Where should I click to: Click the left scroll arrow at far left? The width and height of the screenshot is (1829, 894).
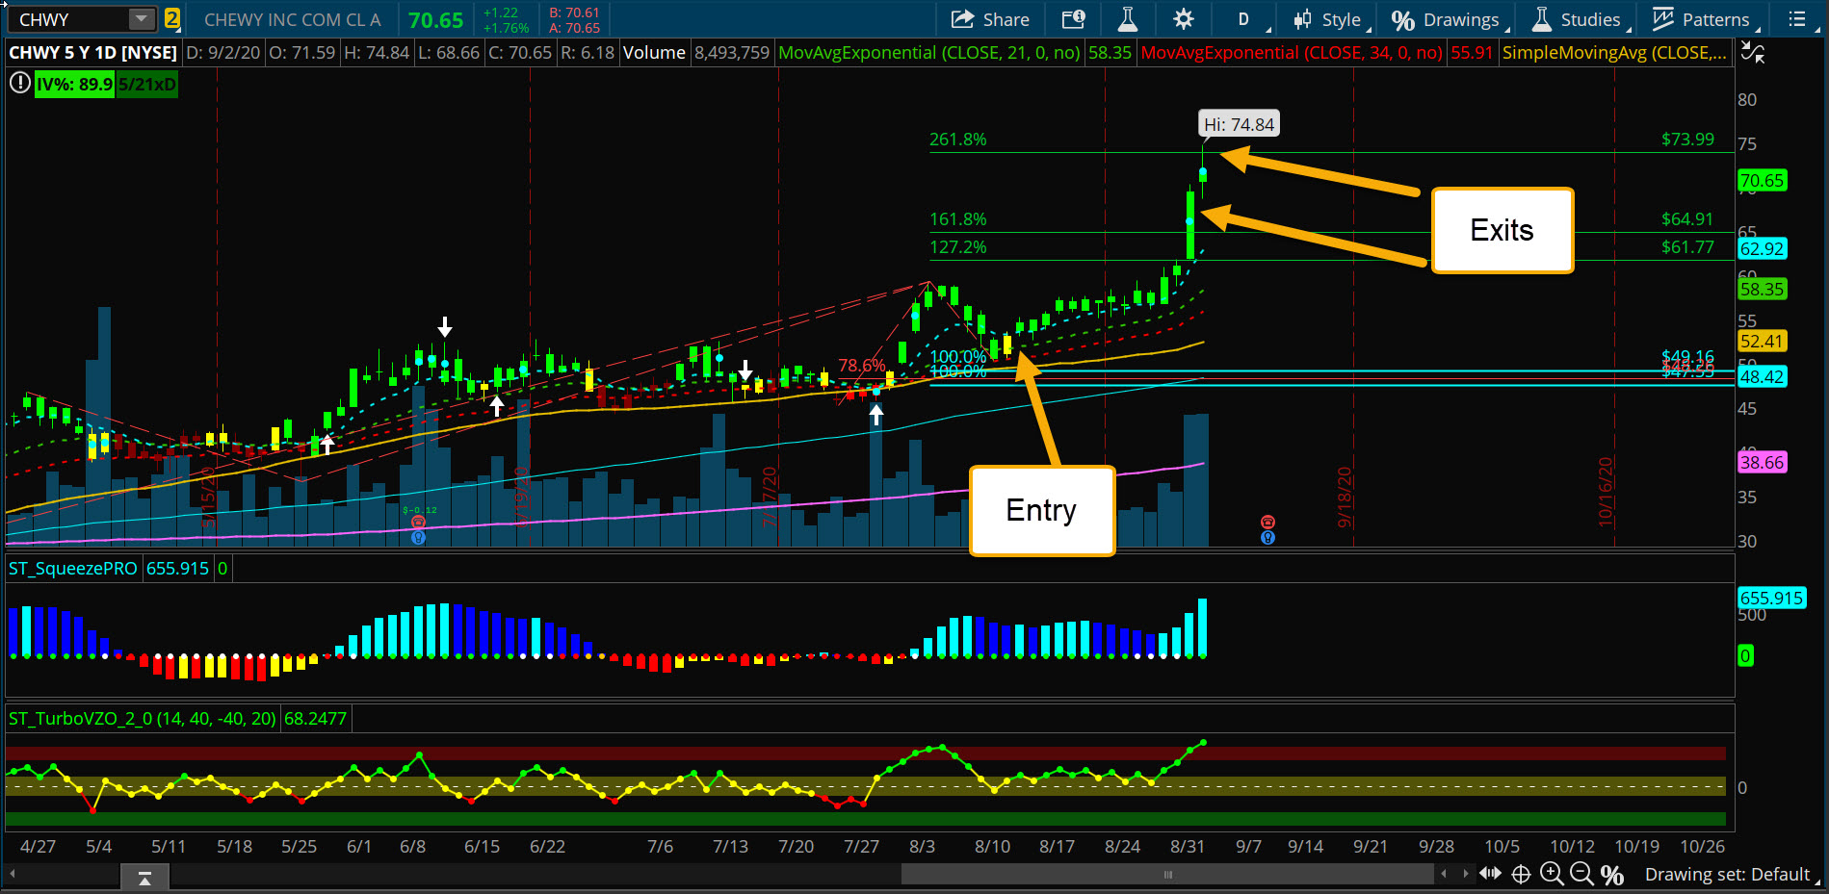coord(13,875)
